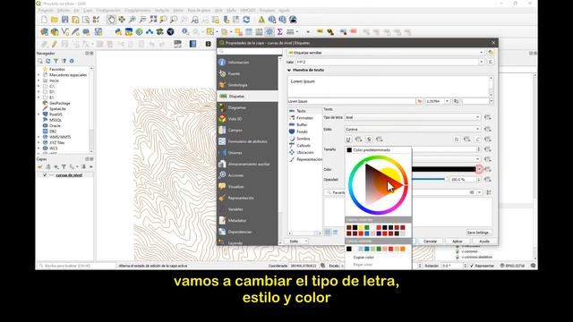
Task: Toggle the italic C button
Action: (x=477, y=140)
